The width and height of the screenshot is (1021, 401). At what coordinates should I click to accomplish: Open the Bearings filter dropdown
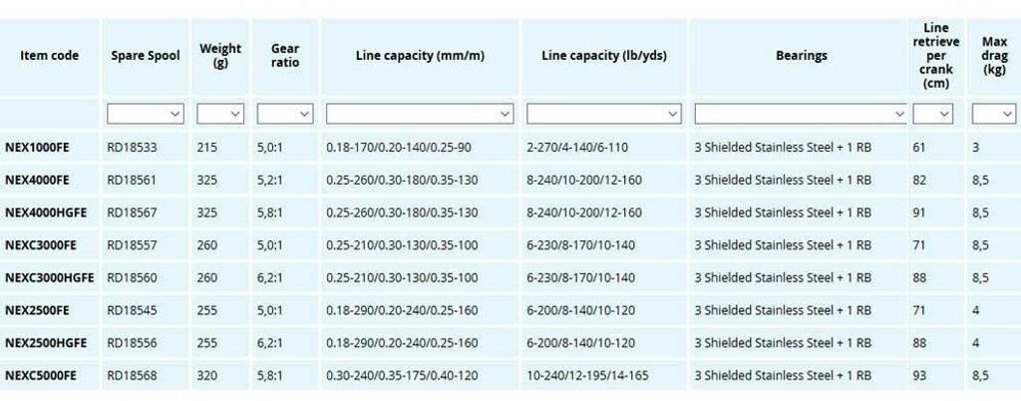point(801,114)
